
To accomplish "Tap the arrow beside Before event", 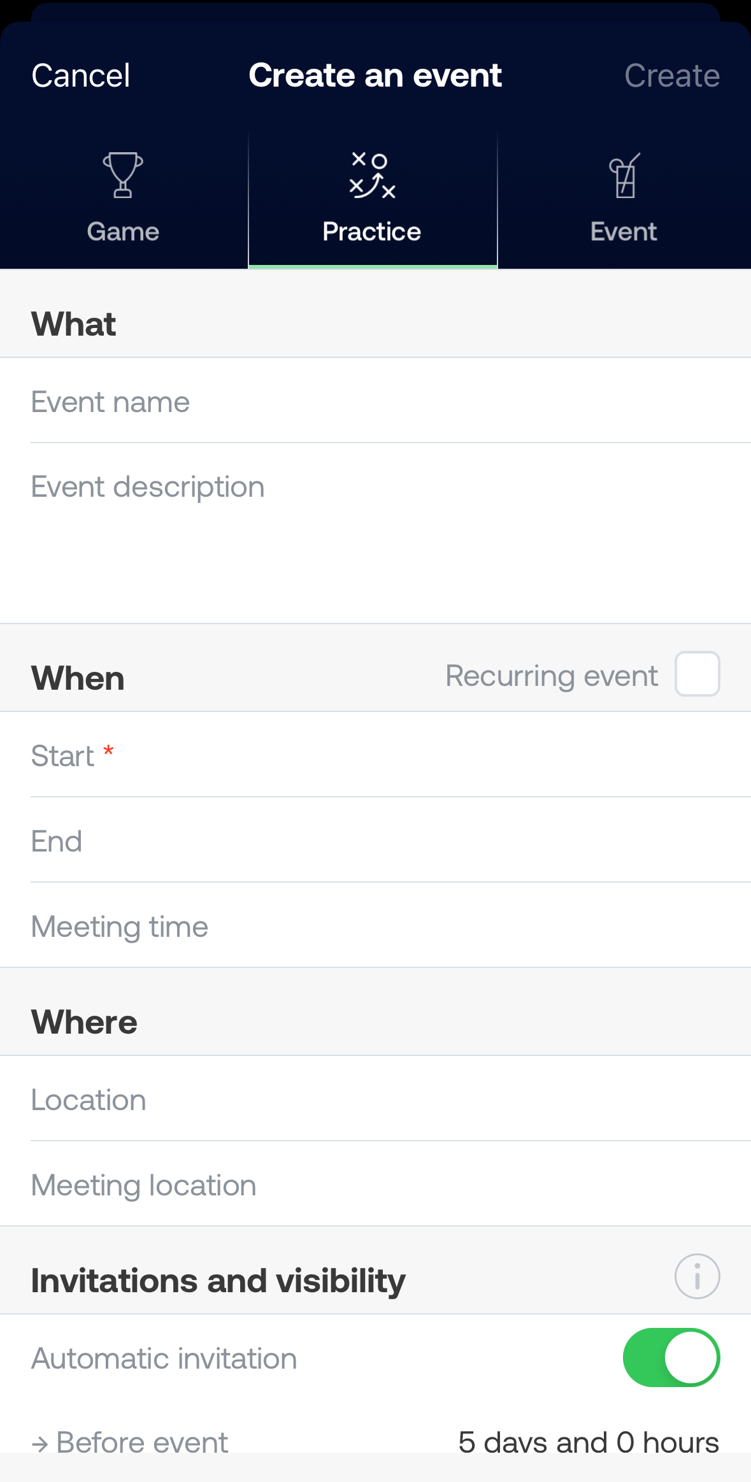I will pyautogui.click(x=40, y=1444).
